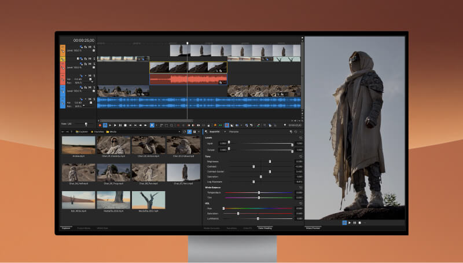Solo the orange top video track
Screen dimensions: 463x263
[x=94, y=47]
